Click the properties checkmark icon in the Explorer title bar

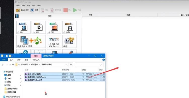pyautogui.click(x=7, y=56)
